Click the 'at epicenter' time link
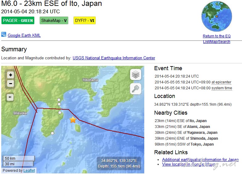 (x=221, y=82)
